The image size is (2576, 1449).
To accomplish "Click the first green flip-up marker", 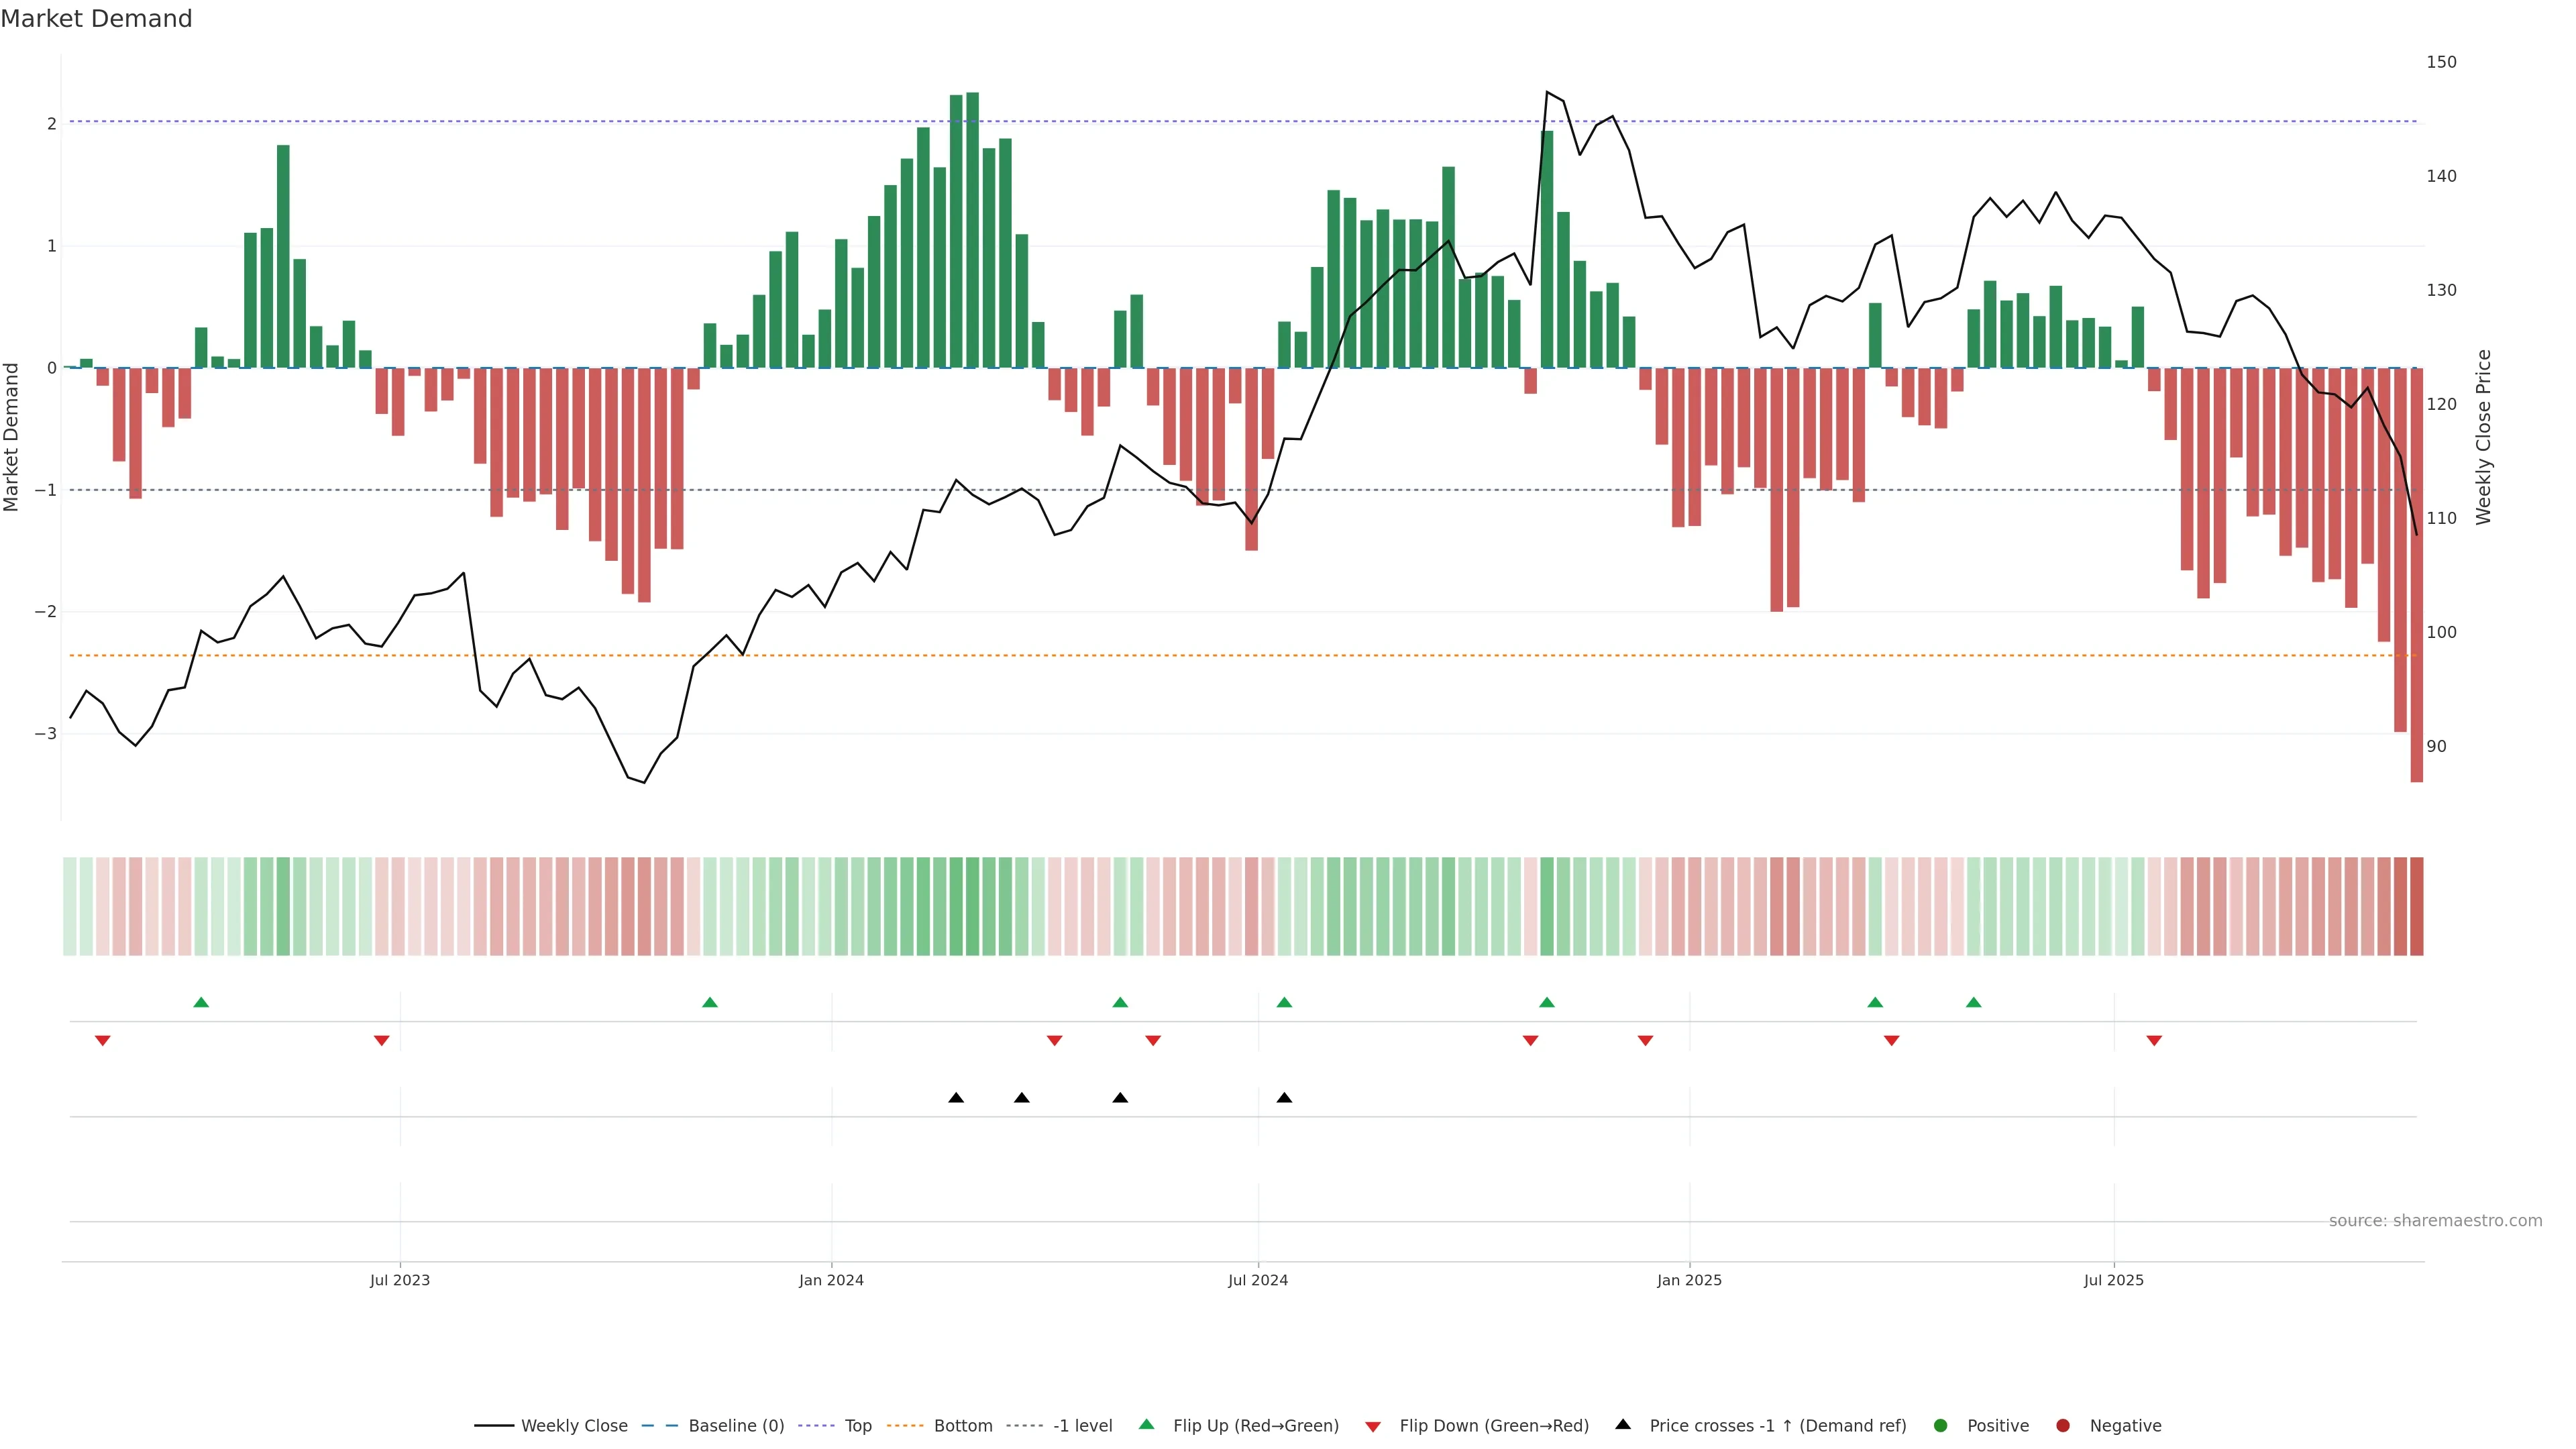I will [x=201, y=1002].
